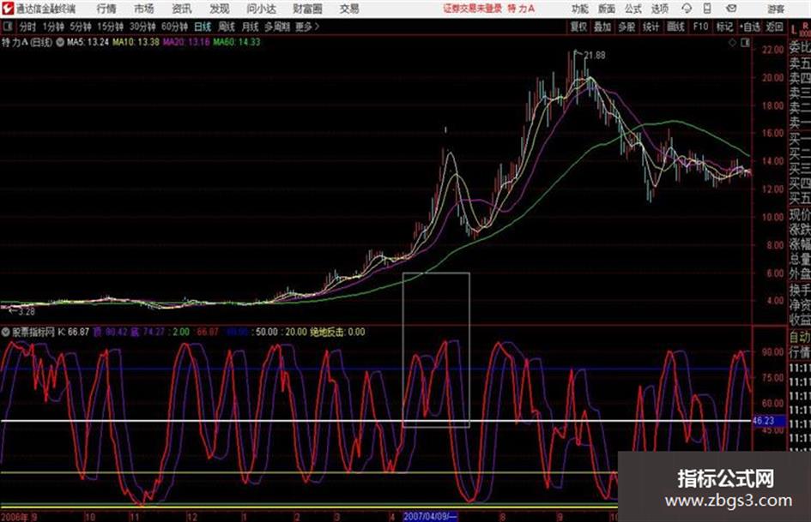
Task: Click the 标记 mark button
Action: click(724, 27)
